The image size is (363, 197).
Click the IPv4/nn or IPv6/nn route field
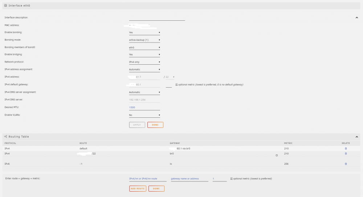point(148,179)
